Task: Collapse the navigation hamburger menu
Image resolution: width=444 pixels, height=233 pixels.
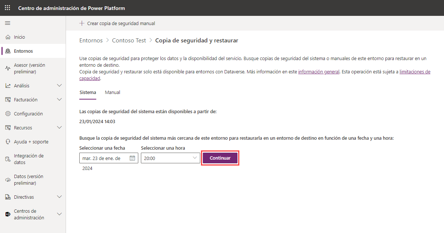Action: click(7, 23)
